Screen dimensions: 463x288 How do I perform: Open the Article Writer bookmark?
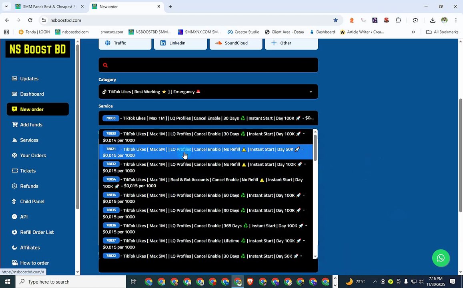pos(362,32)
